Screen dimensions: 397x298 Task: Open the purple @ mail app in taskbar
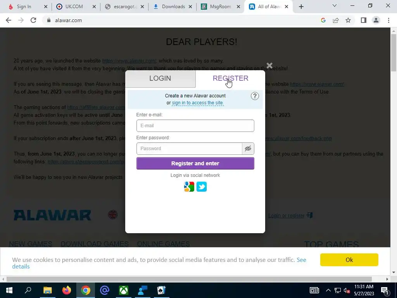point(105,290)
